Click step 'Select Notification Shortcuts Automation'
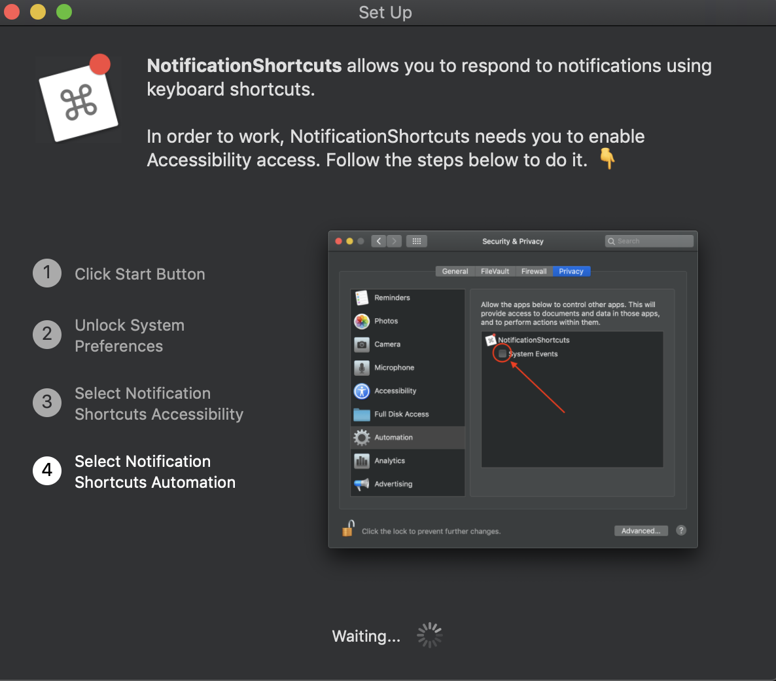 pyautogui.click(x=155, y=471)
